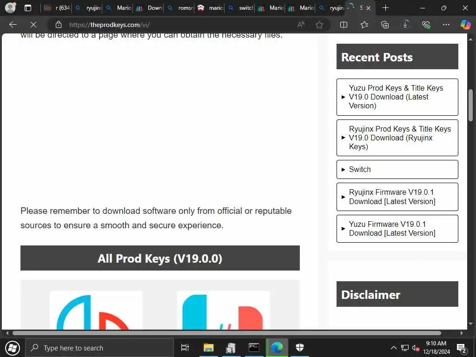Open File Explorer from taskbar
476x357 pixels.
[x=209, y=348]
